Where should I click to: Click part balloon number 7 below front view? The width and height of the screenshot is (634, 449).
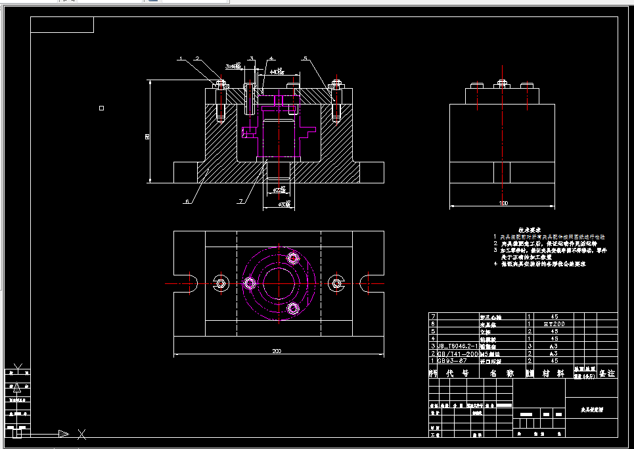[x=241, y=201]
